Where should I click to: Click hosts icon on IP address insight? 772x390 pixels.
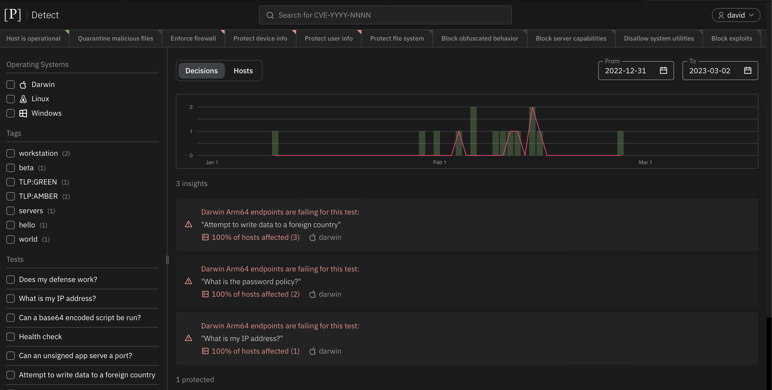coord(205,351)
